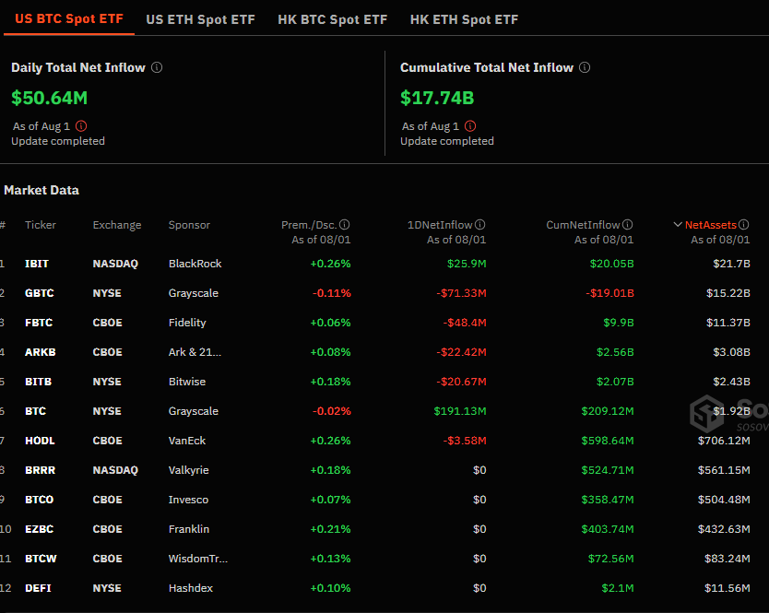The height and width of the screenshot is (613, 769).
Task: Click the VanEck sponsor entry
Action: pos(186,440)
